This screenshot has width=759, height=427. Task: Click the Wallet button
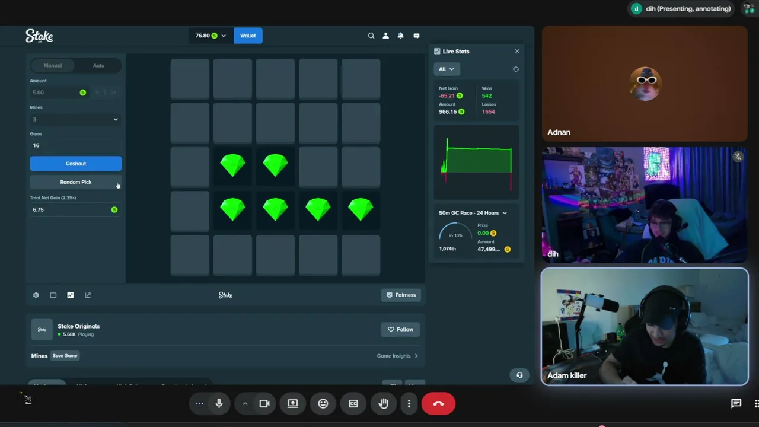(x=248, y=36)
